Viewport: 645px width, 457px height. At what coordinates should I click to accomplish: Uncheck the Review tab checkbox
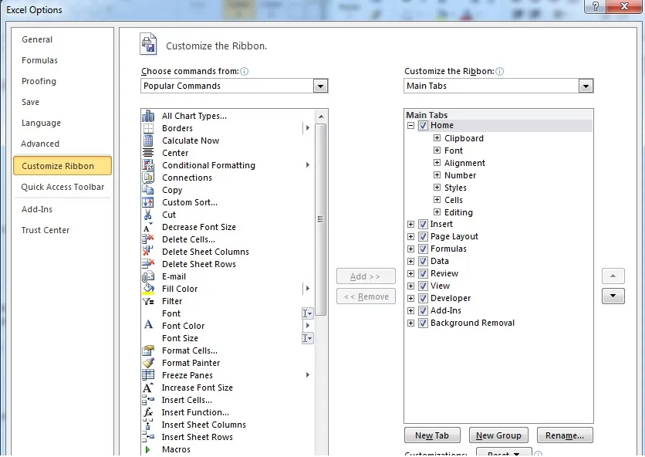click(423, 273)
